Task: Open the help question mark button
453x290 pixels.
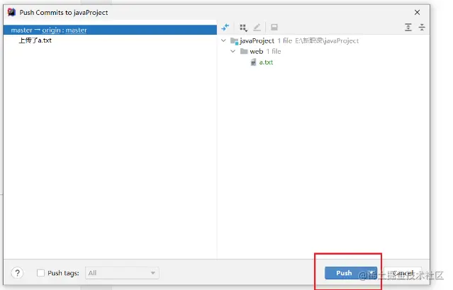Action: pyautogui.click(x=17, y=273)
